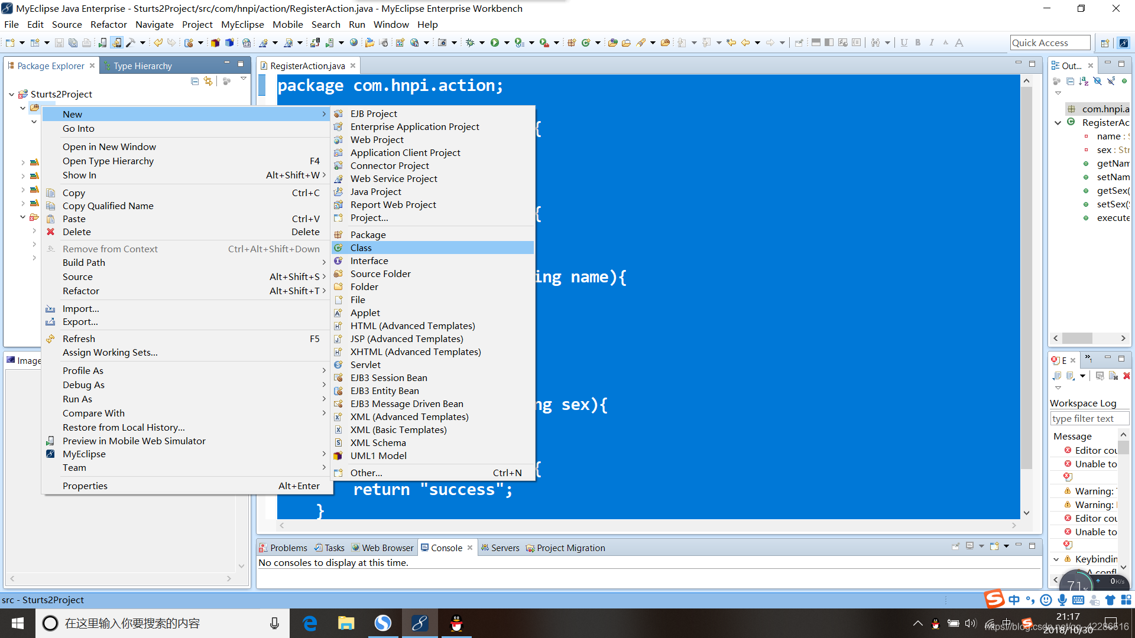Open QQ penguin app in taskbar
This screenshot has width=1135, height=638.
pos(456,623)
